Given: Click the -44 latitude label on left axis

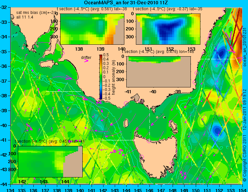Looking at the screenshot, I should 4,184.
